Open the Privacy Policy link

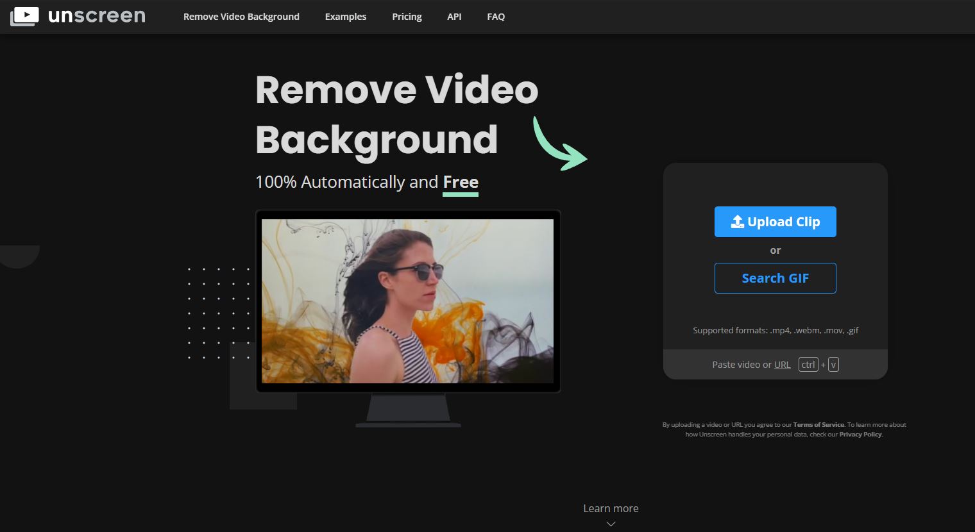click(x=860, y=435)
